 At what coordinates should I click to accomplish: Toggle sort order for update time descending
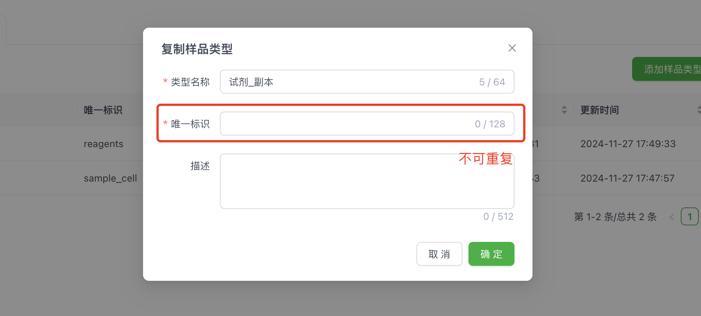point(564,112)
